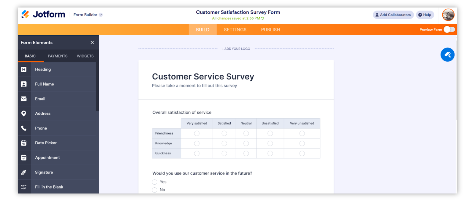Click the Help button

click(425, 15)
